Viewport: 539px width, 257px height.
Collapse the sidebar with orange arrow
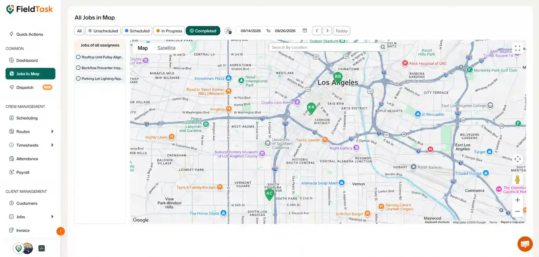(61, 231)
